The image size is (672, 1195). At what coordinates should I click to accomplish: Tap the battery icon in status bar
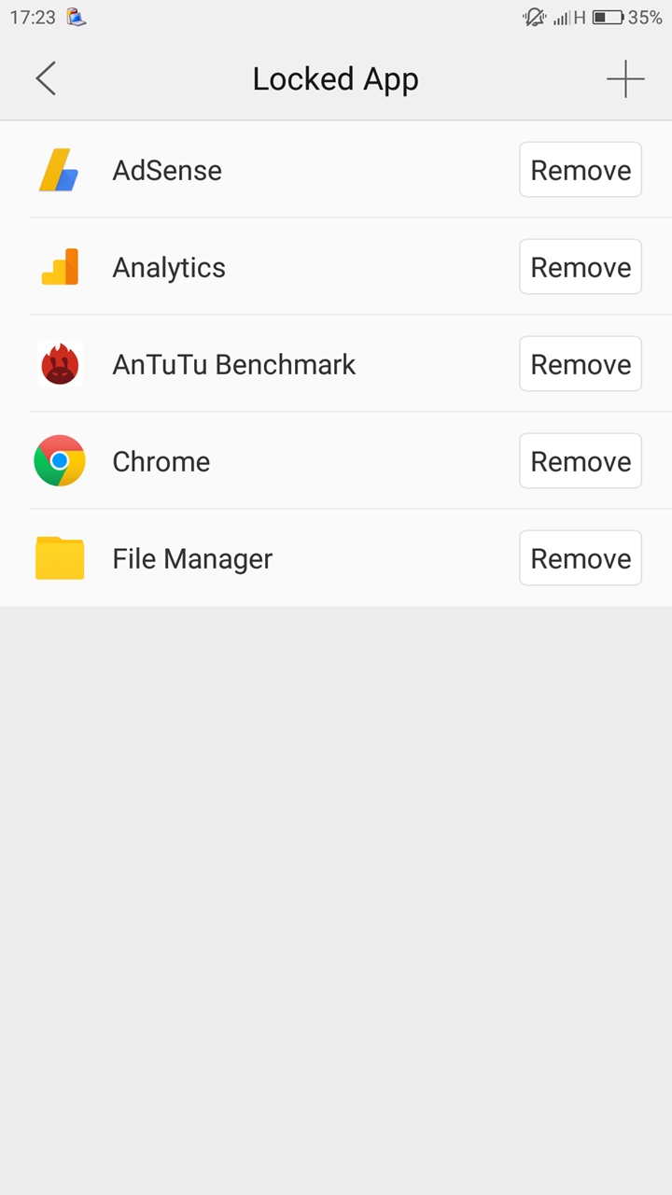click(608, 17)
